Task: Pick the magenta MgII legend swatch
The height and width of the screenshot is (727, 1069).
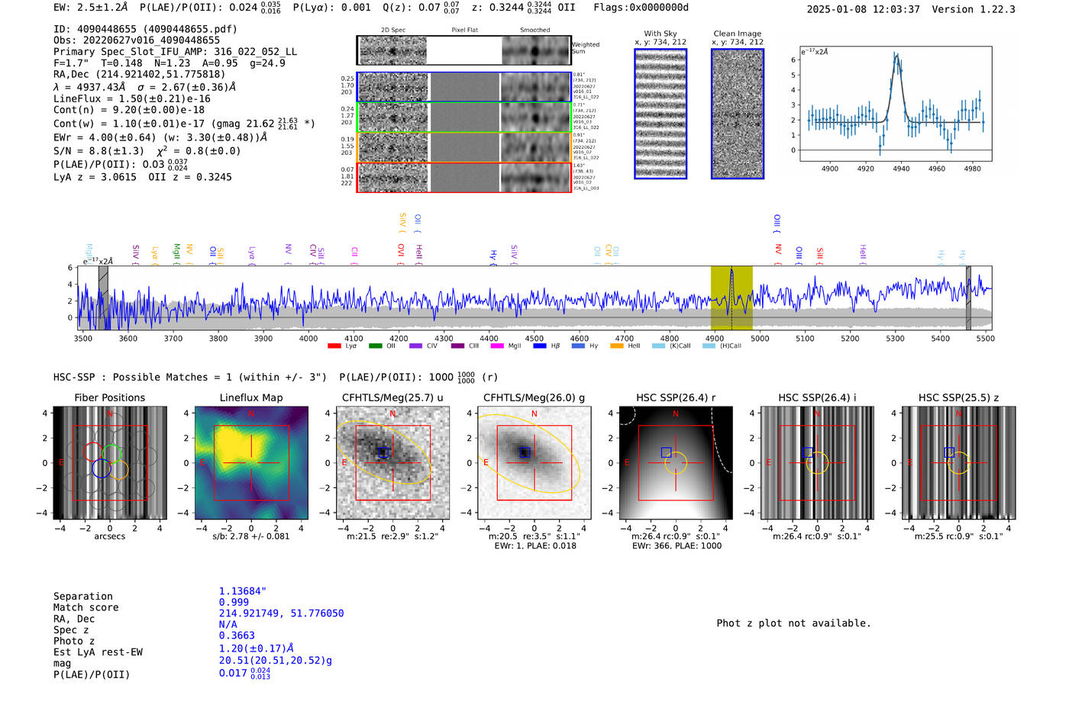Action: pos(497,346)
